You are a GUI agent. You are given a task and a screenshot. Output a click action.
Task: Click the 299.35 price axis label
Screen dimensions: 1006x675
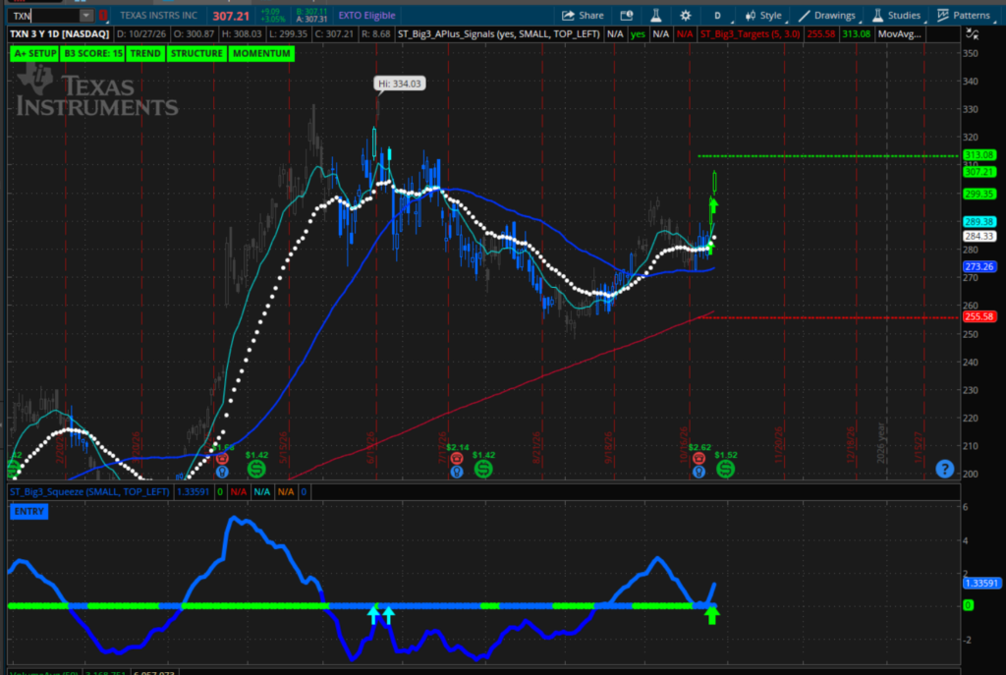(x=979, y=194)
